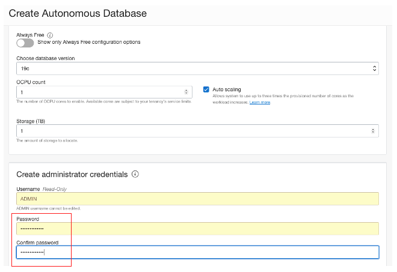
Task: Click the "ADMIN username cannot be edited." note
Action: pyautogui.click(x=48, y=208)
